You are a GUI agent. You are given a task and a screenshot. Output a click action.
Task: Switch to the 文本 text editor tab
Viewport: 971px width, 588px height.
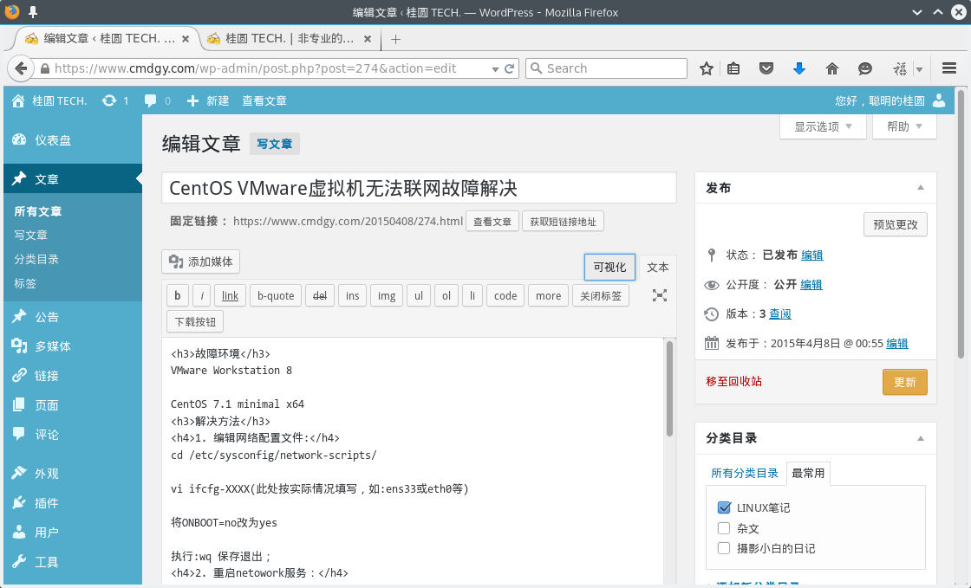658,267
